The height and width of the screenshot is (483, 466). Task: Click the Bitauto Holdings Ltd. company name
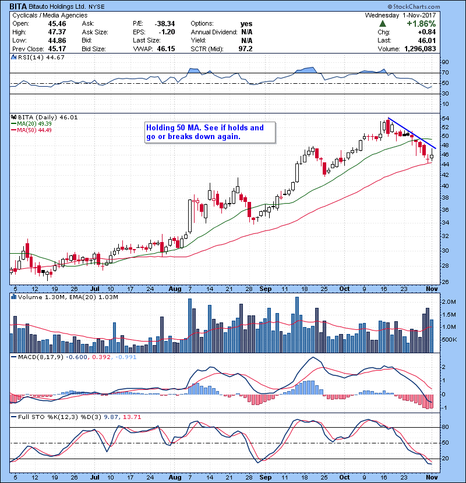click(57, 6)
